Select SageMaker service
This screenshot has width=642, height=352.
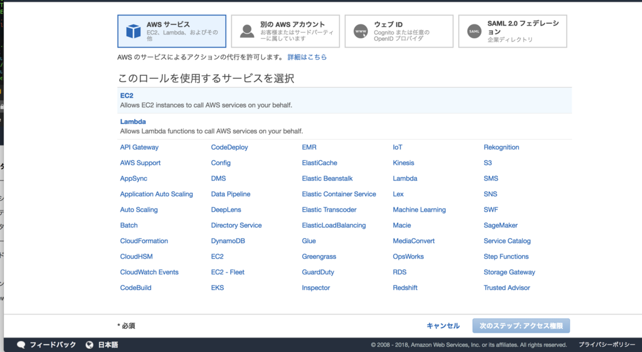pos(500,225)
